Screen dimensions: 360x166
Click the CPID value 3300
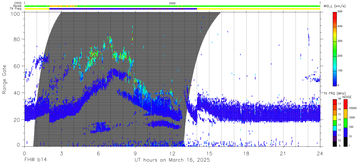point(172,3)
